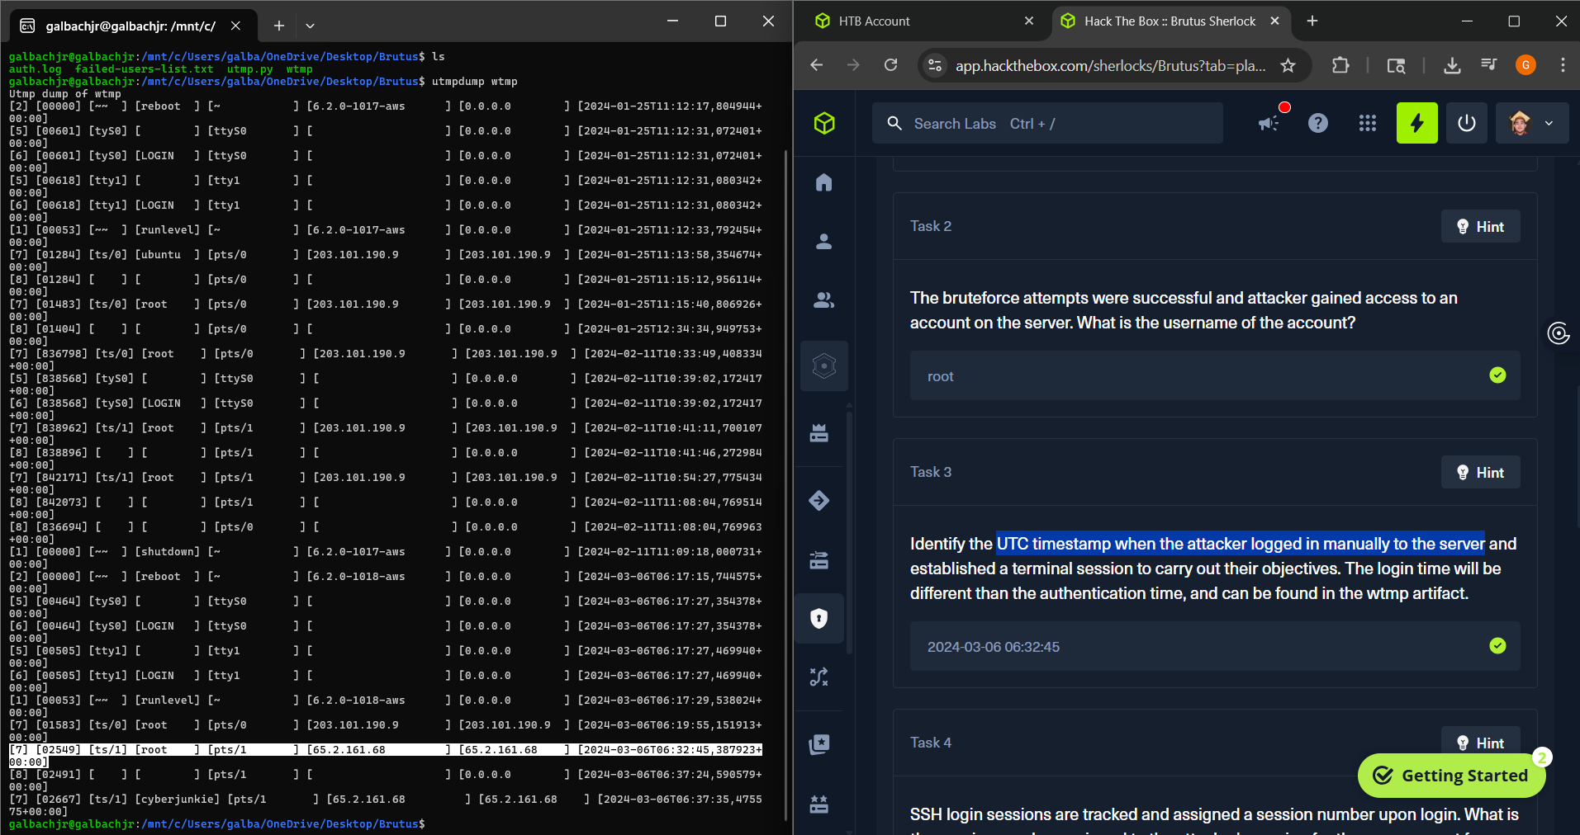1580x835 pixels.
Task: Click the megaphone announcements icon
Action: (x=1269, y=123)
